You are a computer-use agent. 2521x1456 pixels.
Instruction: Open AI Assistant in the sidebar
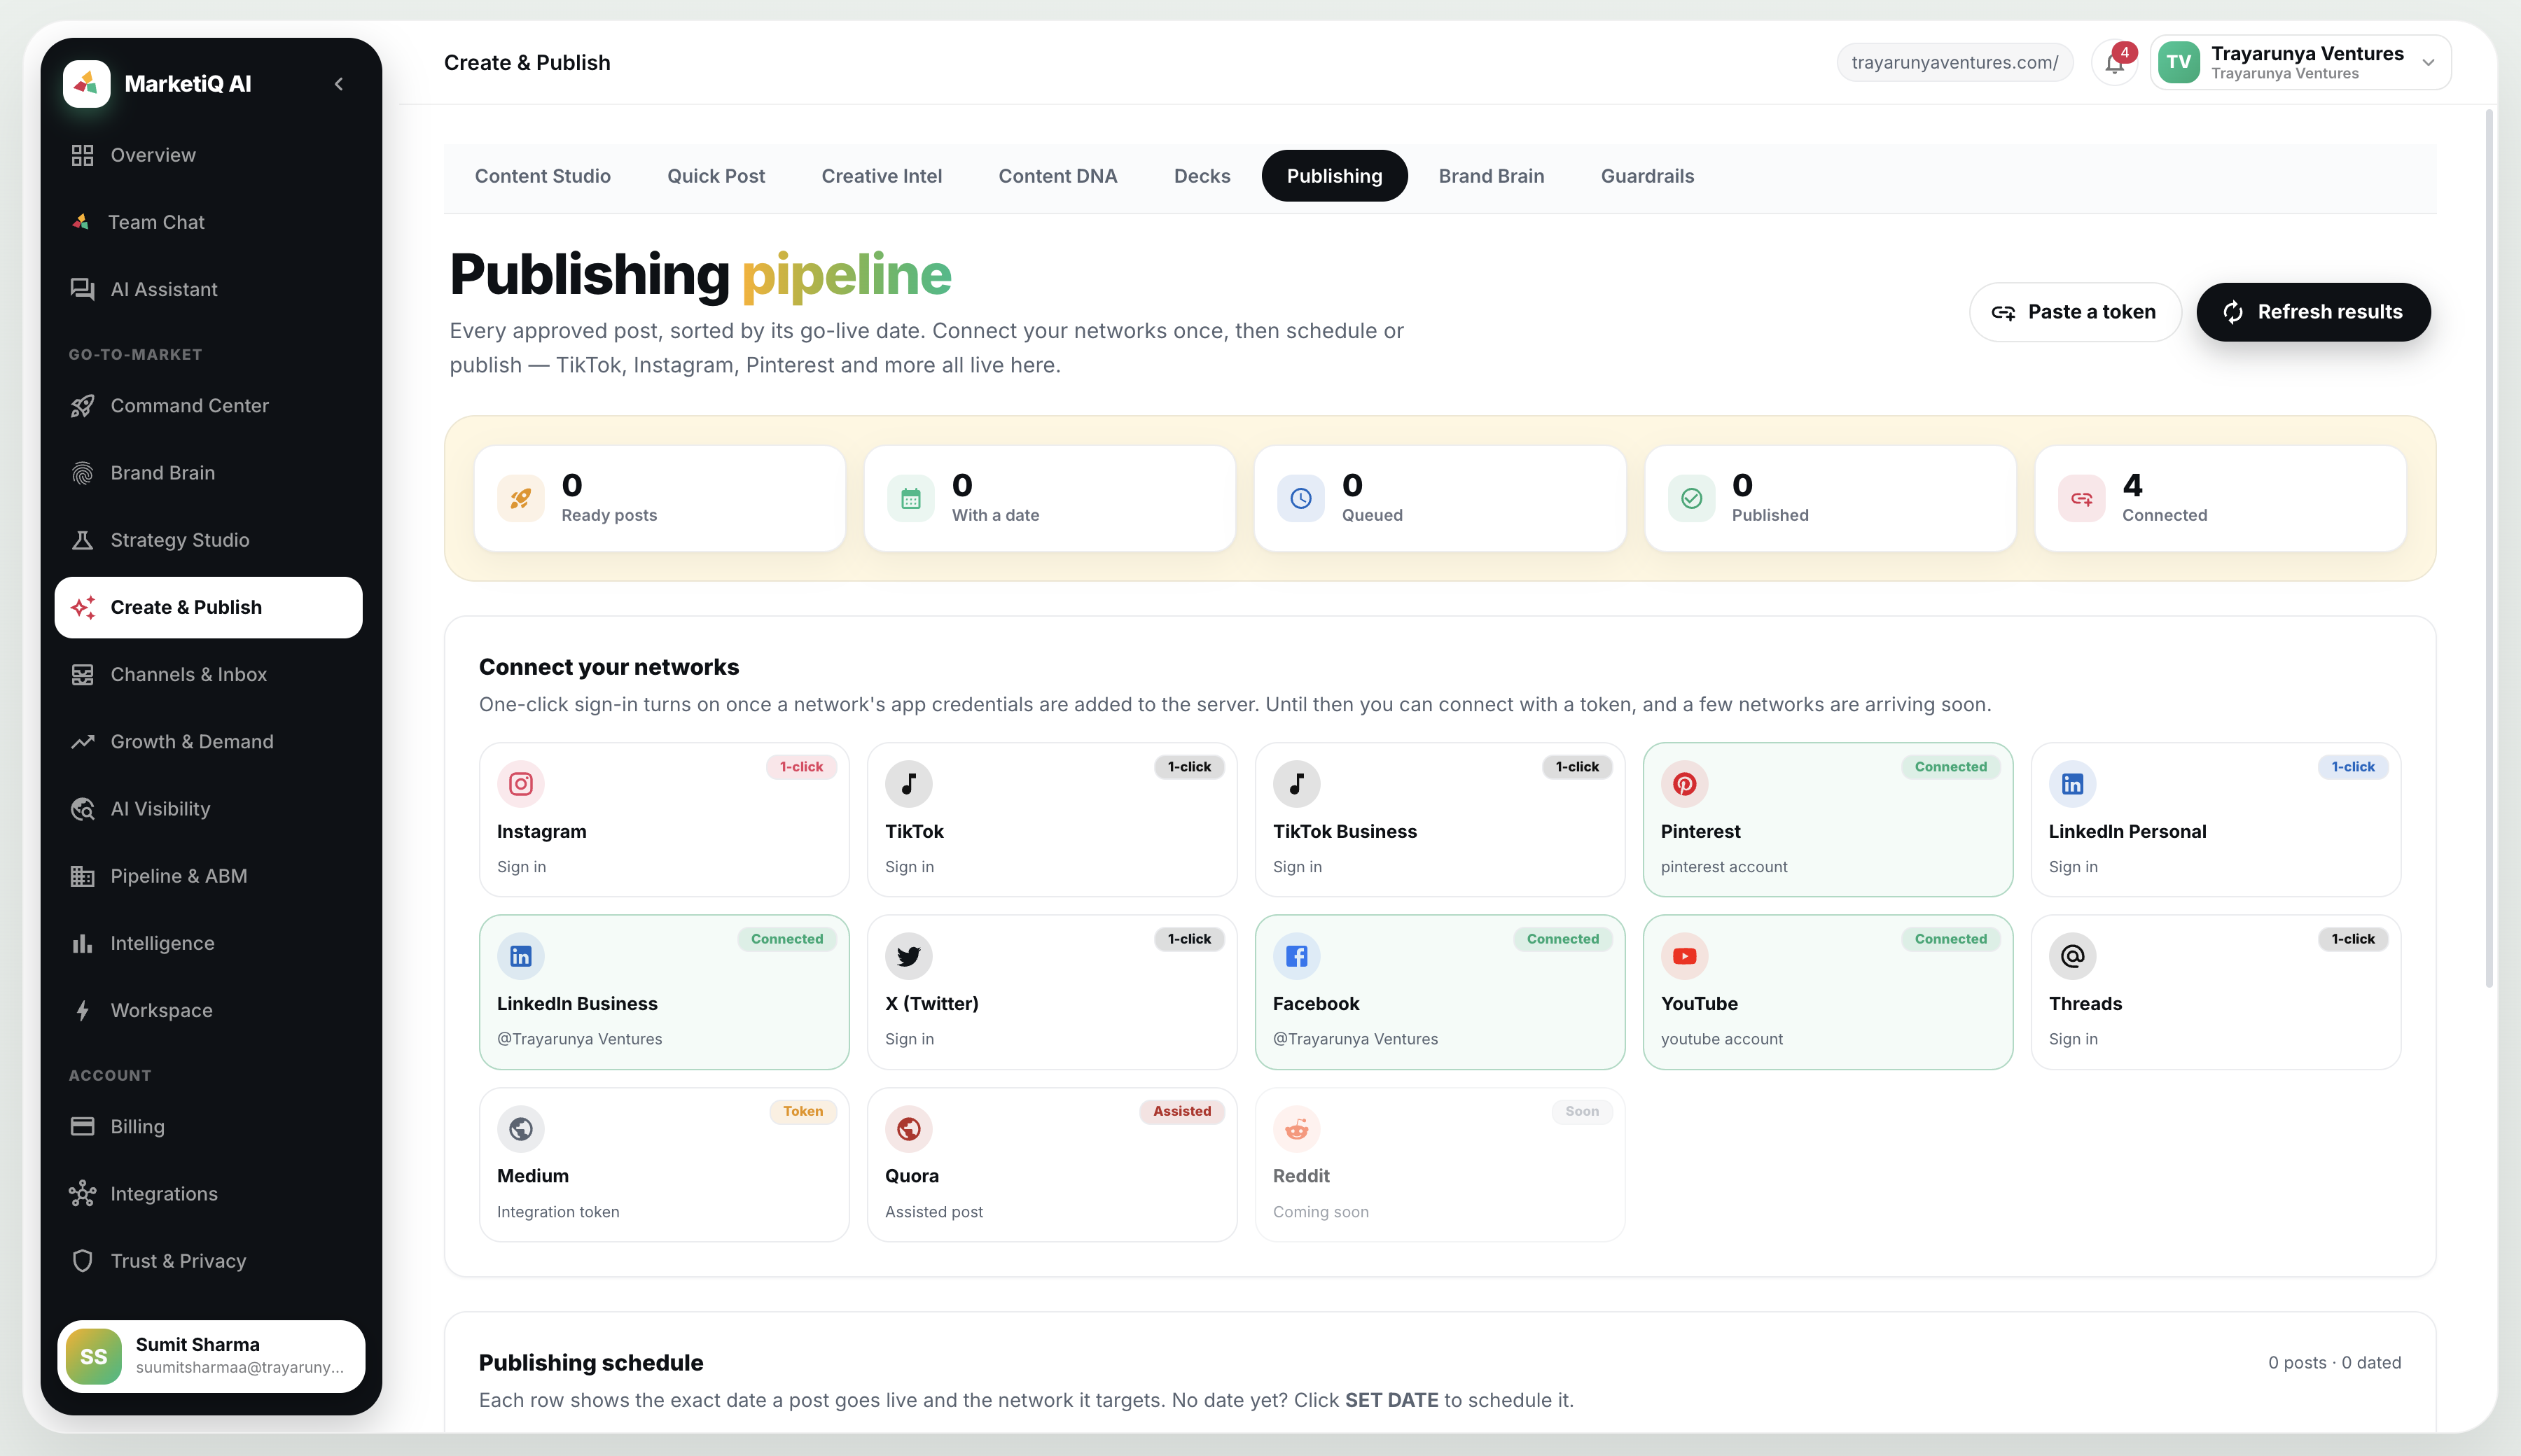pyautogui.click(x=208, y=289)
